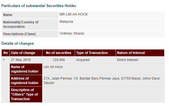Click the Nationality/Country of incorporation label
The image size is (169, 106).
[x=21, y=24]
